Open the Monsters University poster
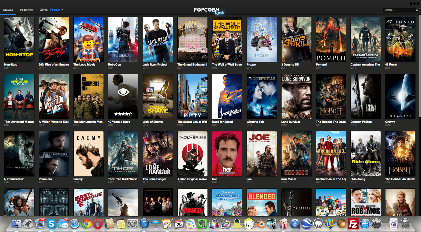This screenshot has width=421, height=232. coord(227,202)
